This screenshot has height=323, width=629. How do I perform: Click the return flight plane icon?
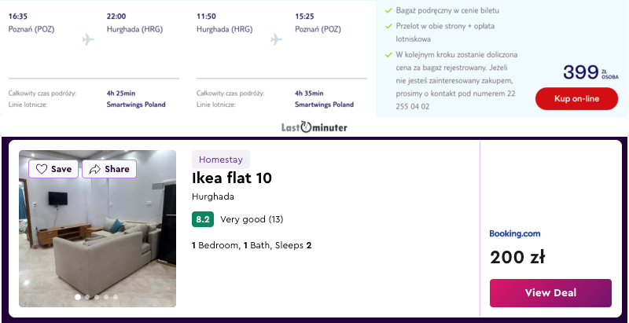point(276,39)
